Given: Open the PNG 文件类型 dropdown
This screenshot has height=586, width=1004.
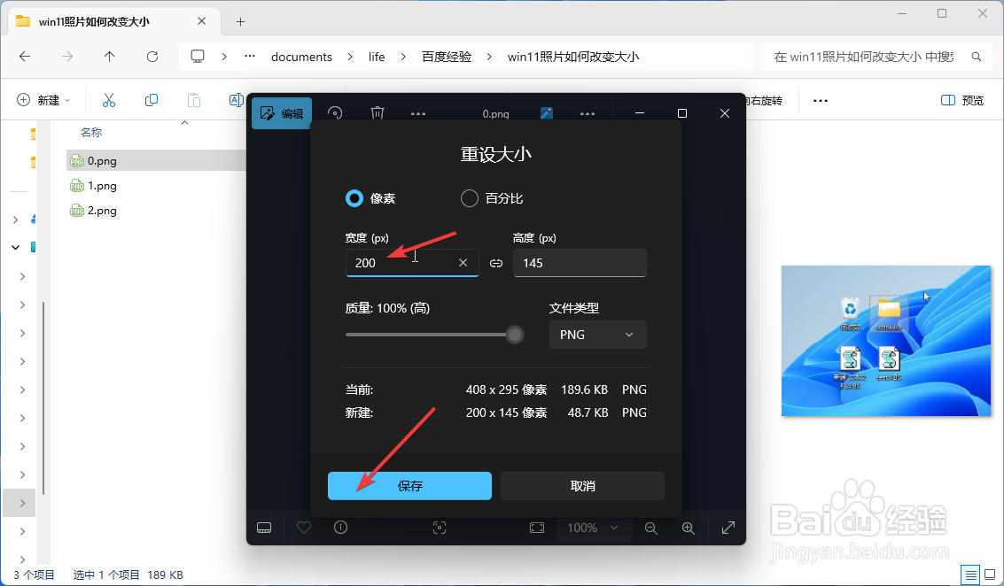Looking at the screenshot, I should pyautogui.click(x=597, y=335).
